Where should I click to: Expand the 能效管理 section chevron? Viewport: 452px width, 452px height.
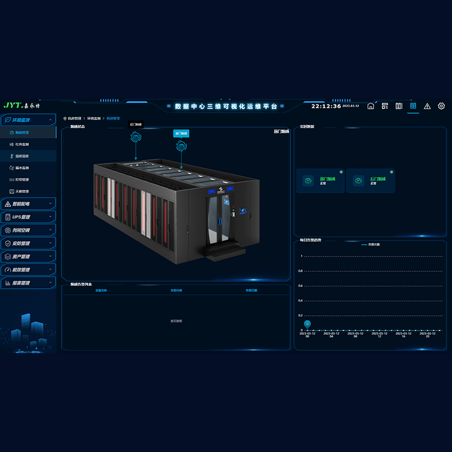coord(50,270)
